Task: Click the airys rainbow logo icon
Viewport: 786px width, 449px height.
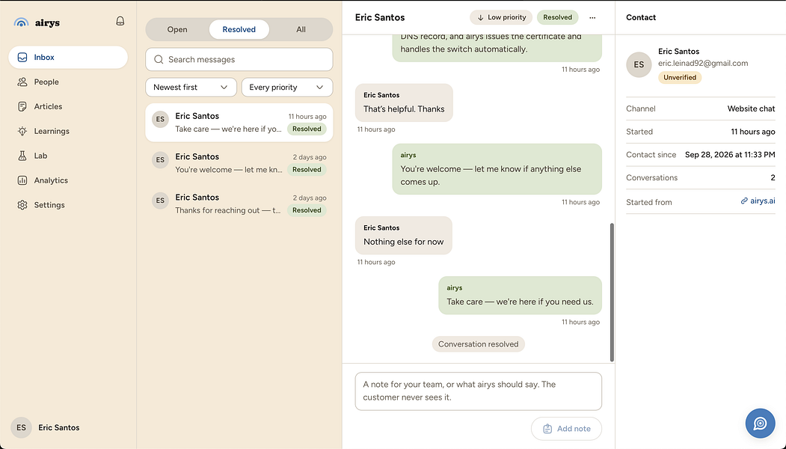Action: point(21,22)
